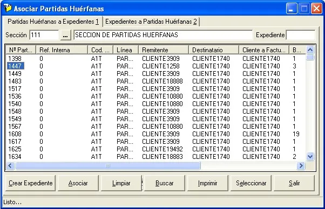Select highlighted partida row 1447
This screenshot has width=325, height=209.
coord(155,66)
